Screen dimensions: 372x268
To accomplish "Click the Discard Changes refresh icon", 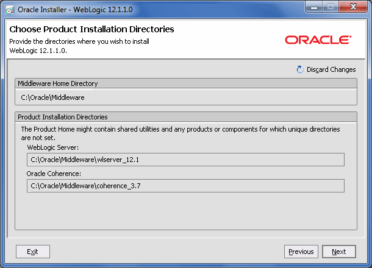I will (300, 69).
